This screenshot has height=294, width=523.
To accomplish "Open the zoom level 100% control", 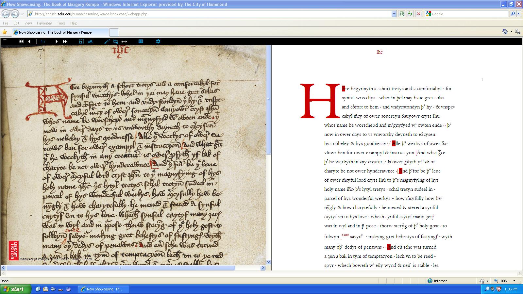I will pos(502,281).
